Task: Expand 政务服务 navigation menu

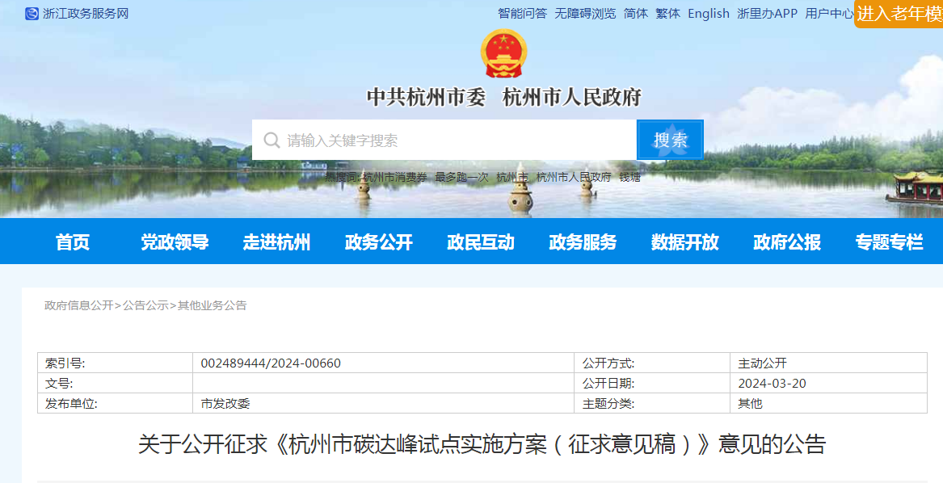Action: [583, 242]
